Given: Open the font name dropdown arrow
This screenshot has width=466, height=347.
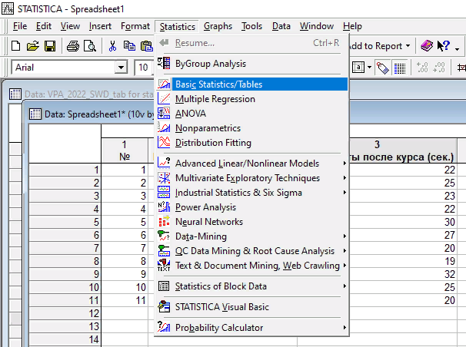Looking at the screenshot, I should click(x=121, y=68).
